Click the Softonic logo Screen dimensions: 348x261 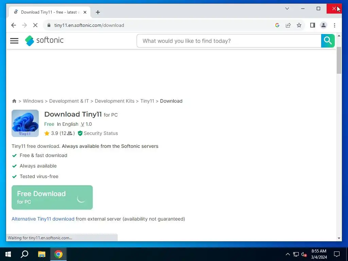click(44, 40)
